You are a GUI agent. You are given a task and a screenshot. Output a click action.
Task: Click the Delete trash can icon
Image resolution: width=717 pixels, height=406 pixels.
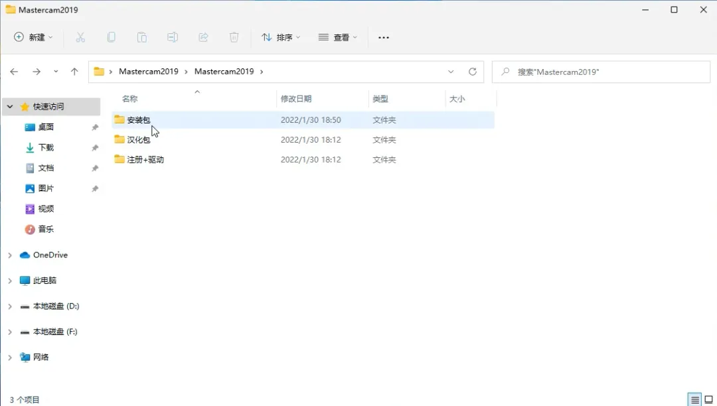(x=234, y=37)
